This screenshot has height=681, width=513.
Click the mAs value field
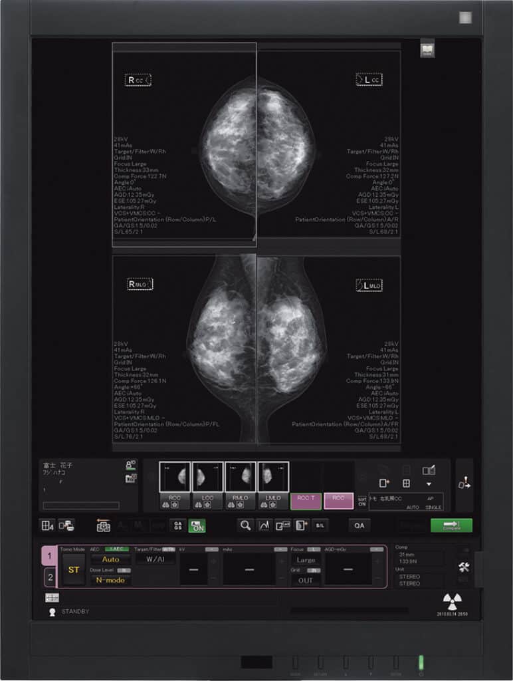tap(249, 569)
